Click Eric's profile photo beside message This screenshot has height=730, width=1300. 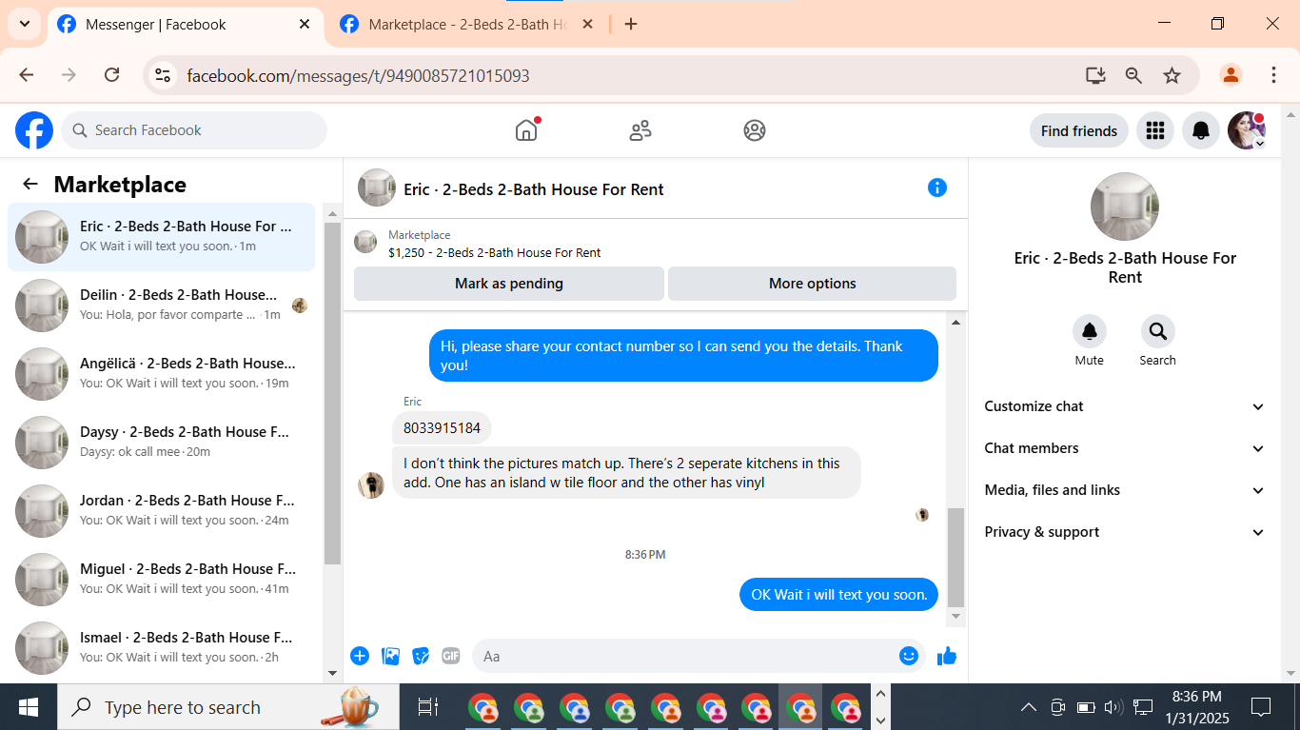coord(371,484)
